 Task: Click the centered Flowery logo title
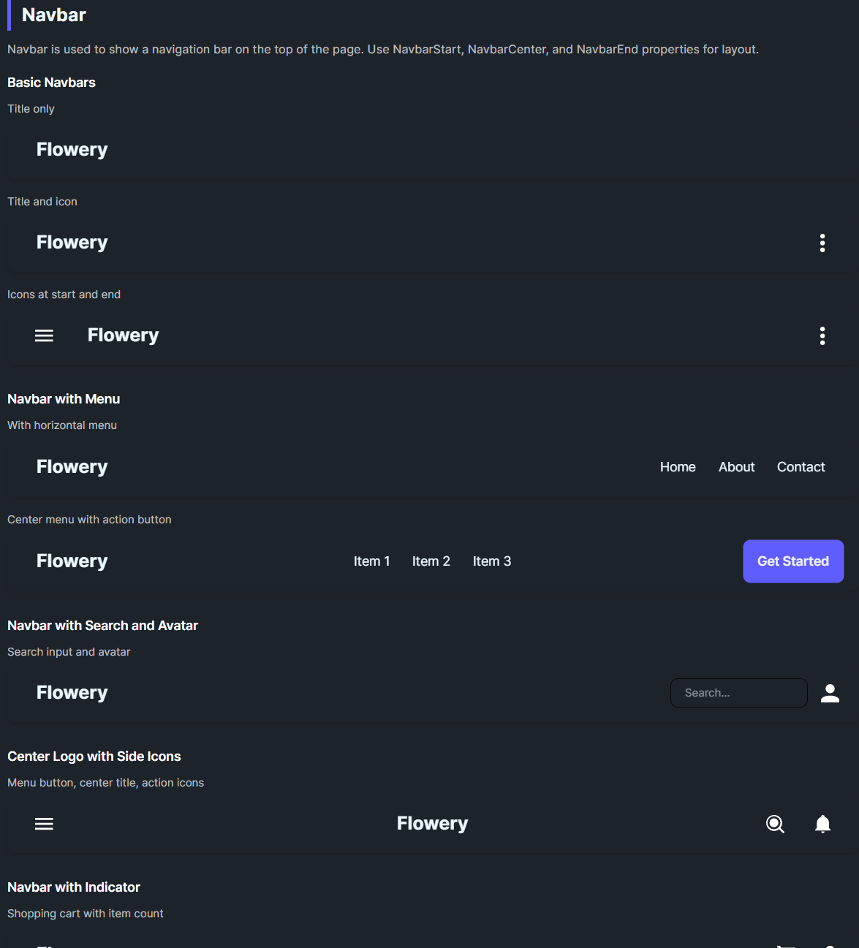[432, 824]
